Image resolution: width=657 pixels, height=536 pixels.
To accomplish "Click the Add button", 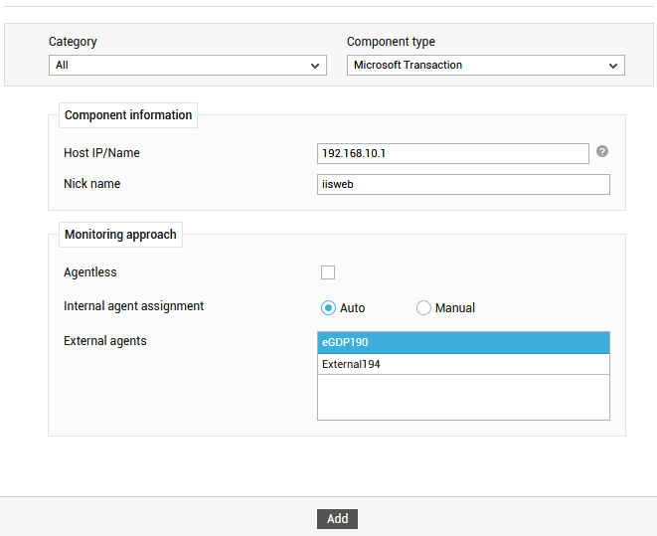I will pos(337,519).
